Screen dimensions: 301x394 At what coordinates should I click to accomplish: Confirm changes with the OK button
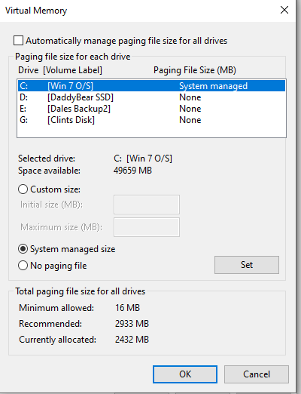185,374
